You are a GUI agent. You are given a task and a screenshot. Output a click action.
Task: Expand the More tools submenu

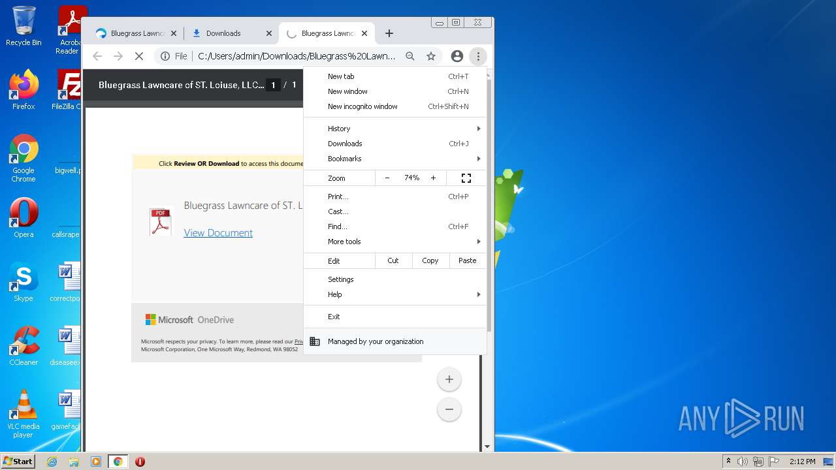[395, 242]
